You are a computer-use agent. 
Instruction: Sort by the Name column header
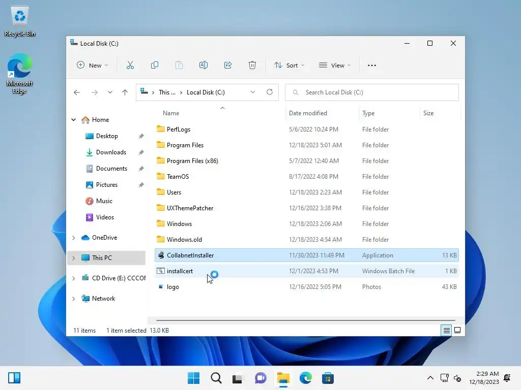[x=171, y=113]
